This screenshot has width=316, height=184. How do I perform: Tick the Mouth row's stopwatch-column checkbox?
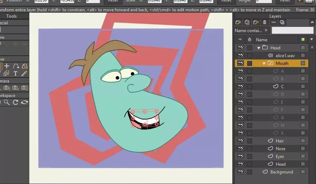click(250, 63)
